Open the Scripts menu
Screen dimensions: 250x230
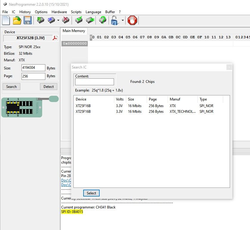76,12
